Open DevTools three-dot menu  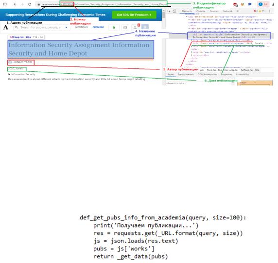[x=270, y=11]
